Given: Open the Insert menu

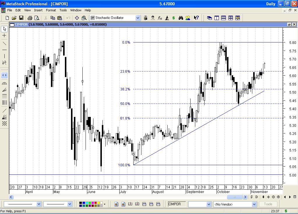Looking at the screenshot, I should pos(38,10).
